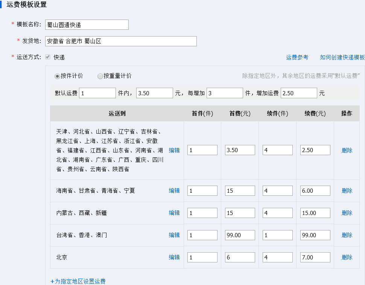Open 如何创建快递模板 help link
The image size is (365, 285).
(342, 57)
